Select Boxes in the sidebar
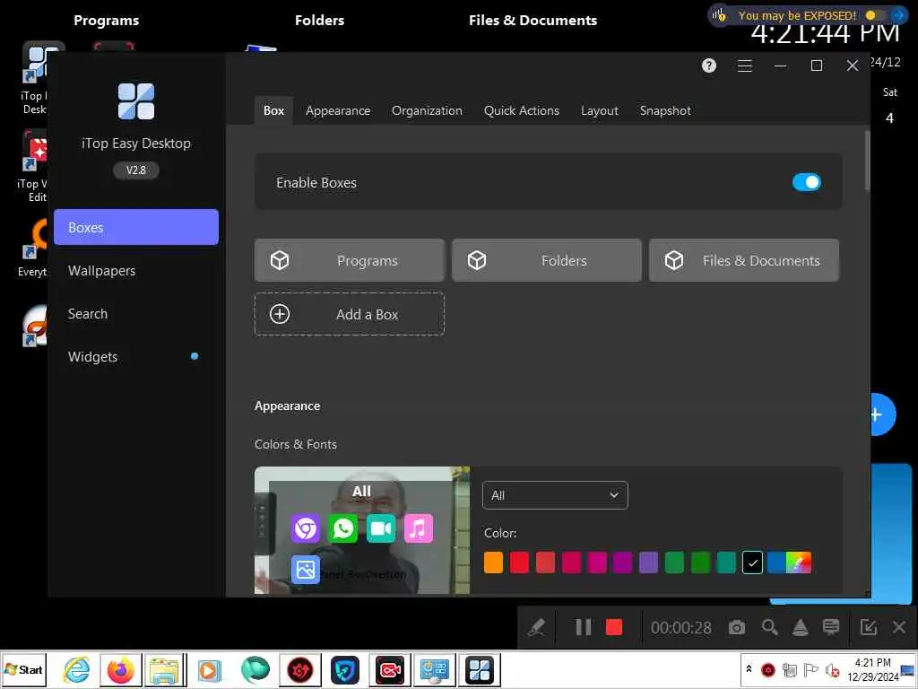918x689 pixels. coord(136,227)
